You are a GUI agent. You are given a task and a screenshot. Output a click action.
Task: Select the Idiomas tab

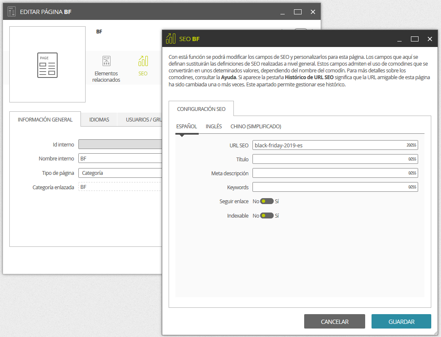[x=99, y=119]
